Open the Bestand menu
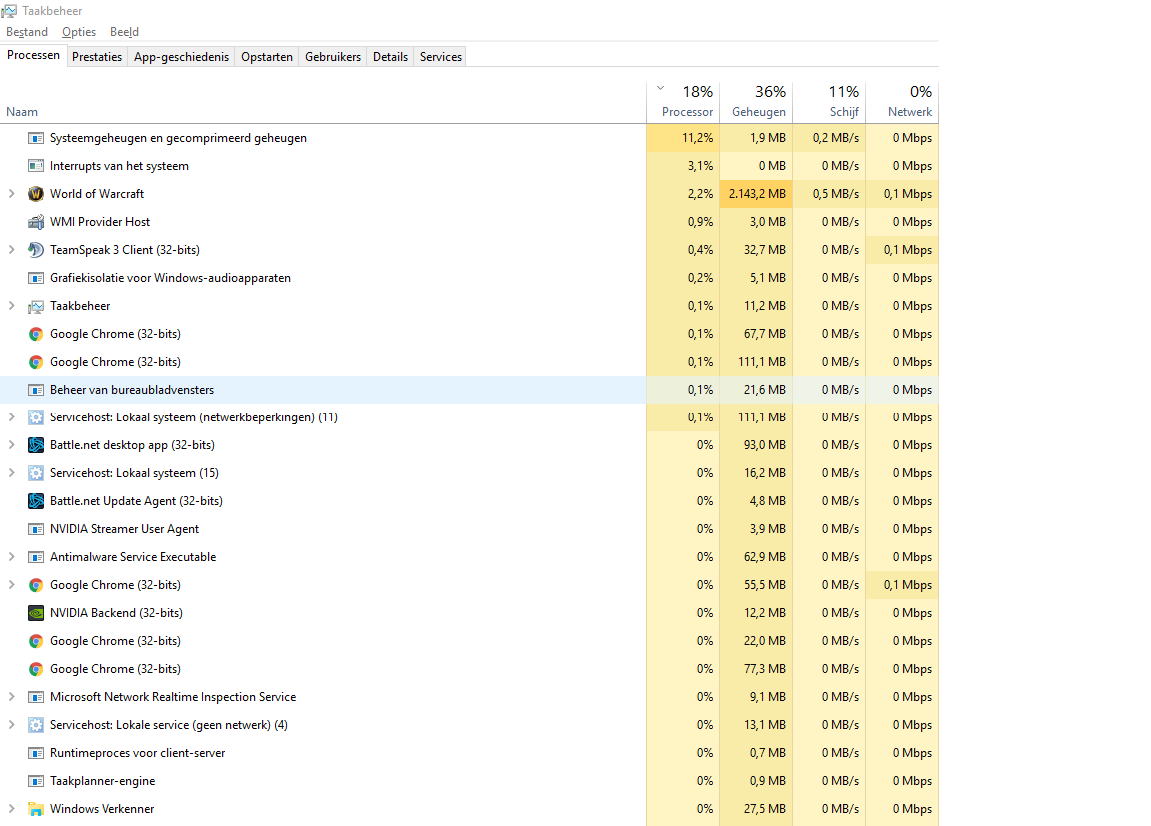The image size is (1151, 826). click(27, 32)
